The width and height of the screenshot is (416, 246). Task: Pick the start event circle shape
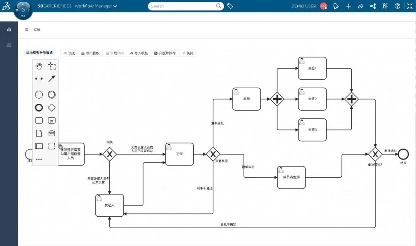pyautogui.click(x=39, y=94)
